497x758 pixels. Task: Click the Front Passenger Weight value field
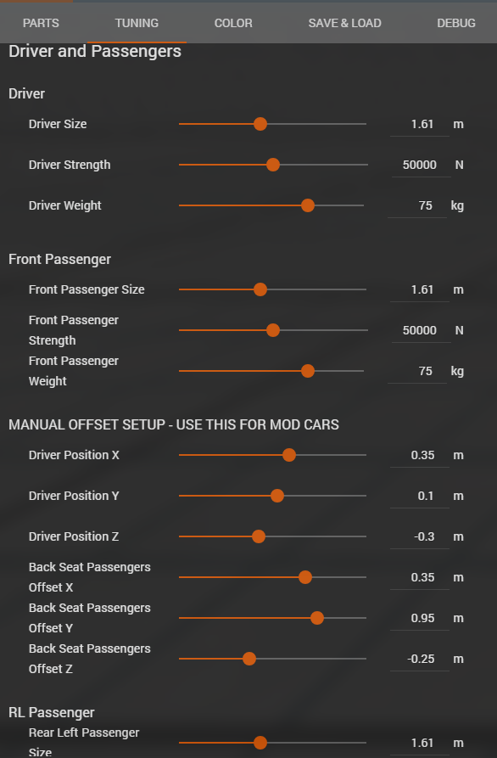[x=417, y=371]
